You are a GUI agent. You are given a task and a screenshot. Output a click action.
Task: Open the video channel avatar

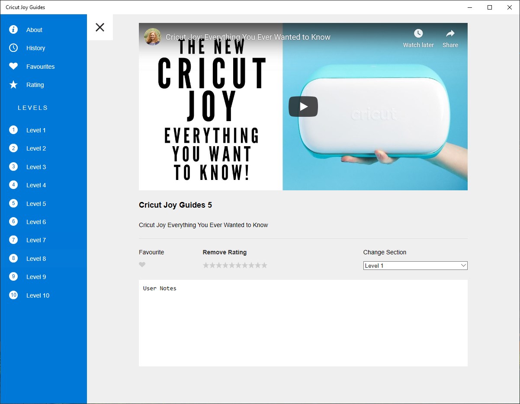click(153, 37)
